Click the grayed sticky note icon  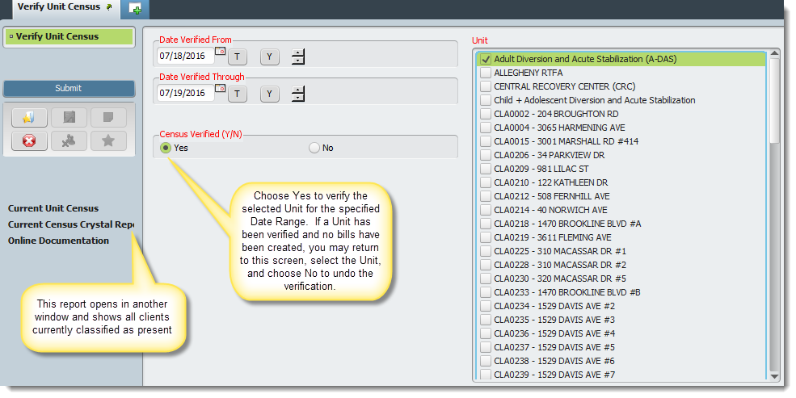click(x=108, y=118)
